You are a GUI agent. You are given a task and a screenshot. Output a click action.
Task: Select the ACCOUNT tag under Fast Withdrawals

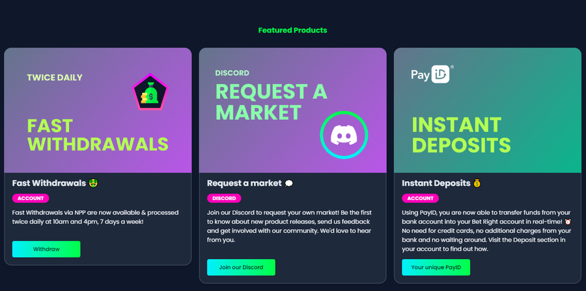point(31,199)
